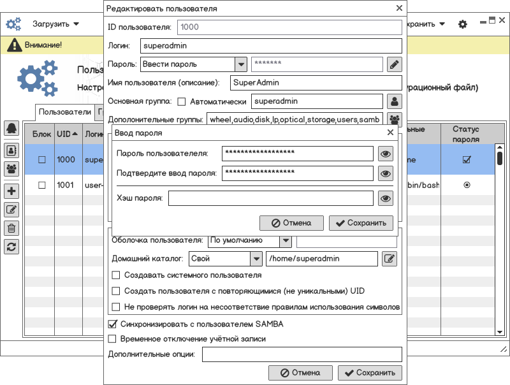The width and height of the screenshot is (510, 385).
Task: Close the password entry dialog
Action: click(x=390, y=133)
